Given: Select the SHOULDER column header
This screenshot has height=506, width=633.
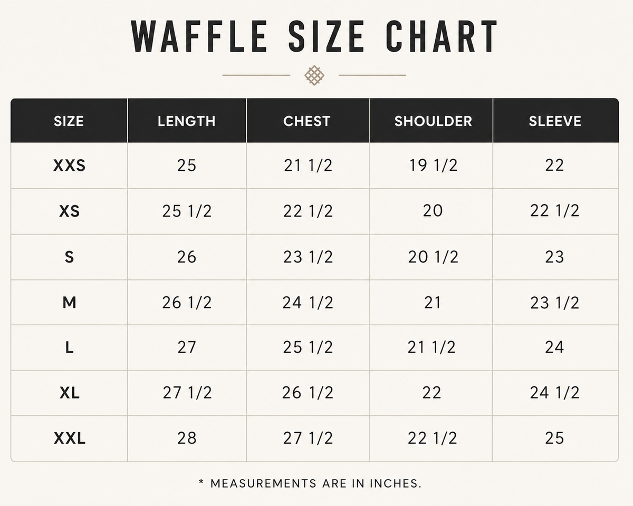Looking at the screenshot, I should (433, 121).
